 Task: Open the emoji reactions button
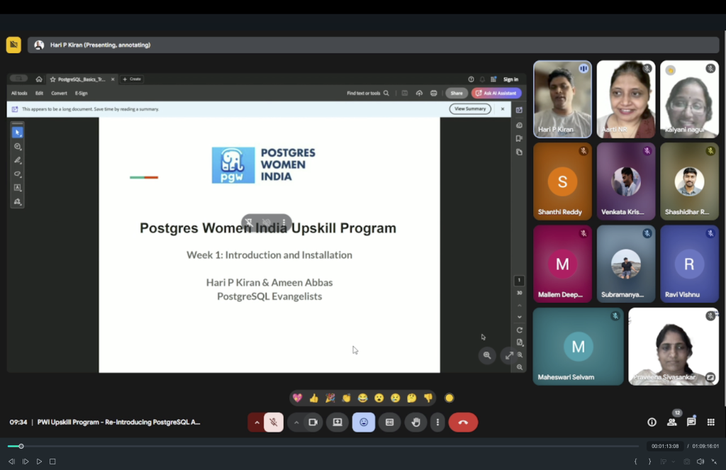(x=364, y=423)
